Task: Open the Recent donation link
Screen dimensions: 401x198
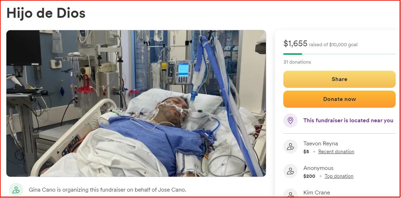Action: 336,152
